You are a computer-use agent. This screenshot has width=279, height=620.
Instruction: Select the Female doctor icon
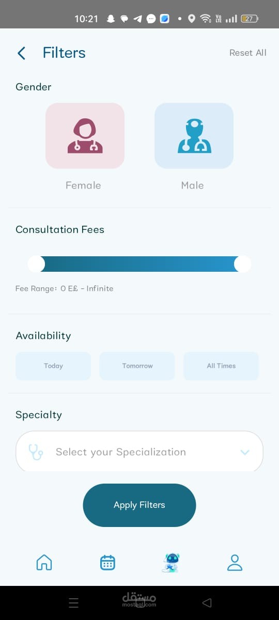[85, 136]
